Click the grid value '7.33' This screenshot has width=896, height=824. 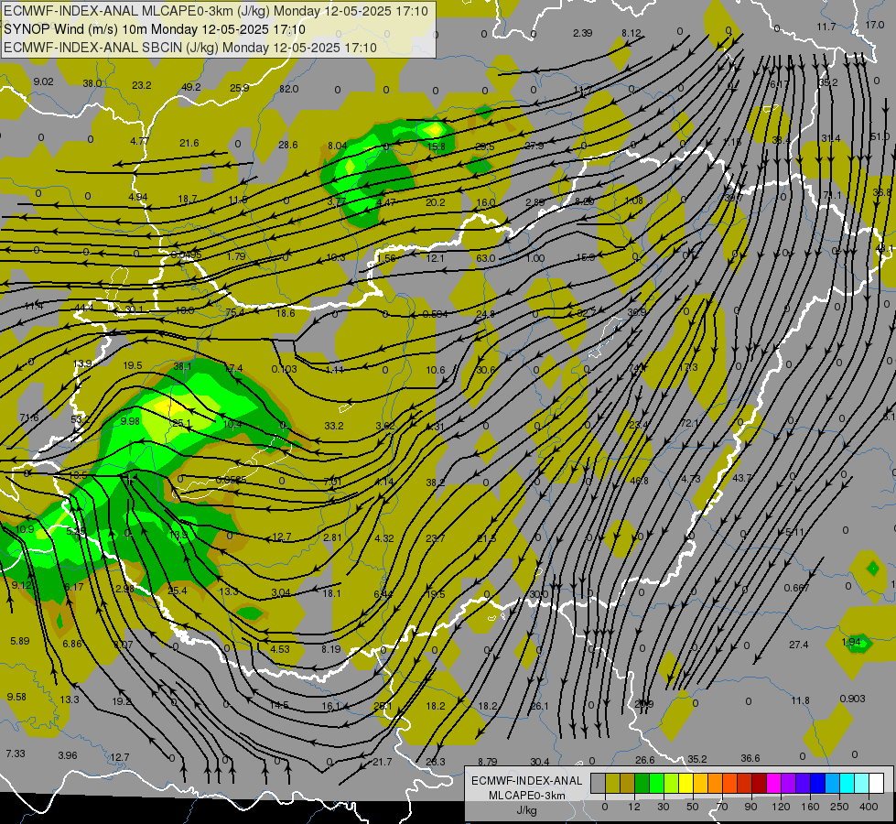point(16,754)
